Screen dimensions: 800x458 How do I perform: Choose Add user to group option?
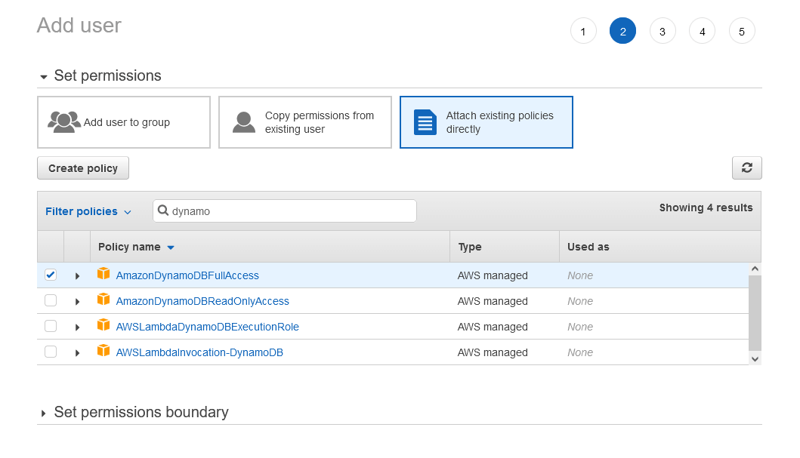(124, 122)
